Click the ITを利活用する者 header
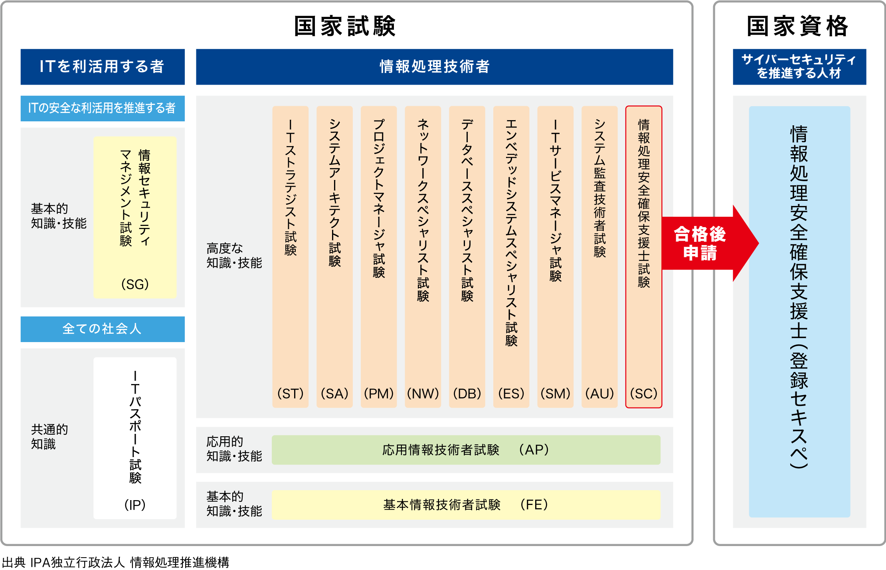 (x=103, y=67)
